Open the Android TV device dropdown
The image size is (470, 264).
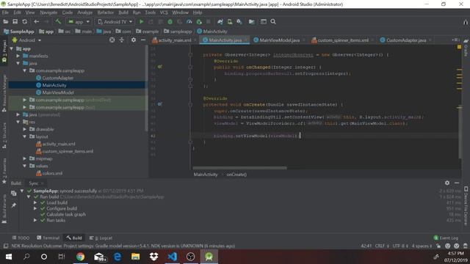click(x=115, y=21)
